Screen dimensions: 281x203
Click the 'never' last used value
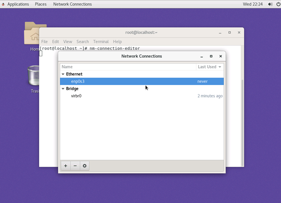tap(202, 81)
